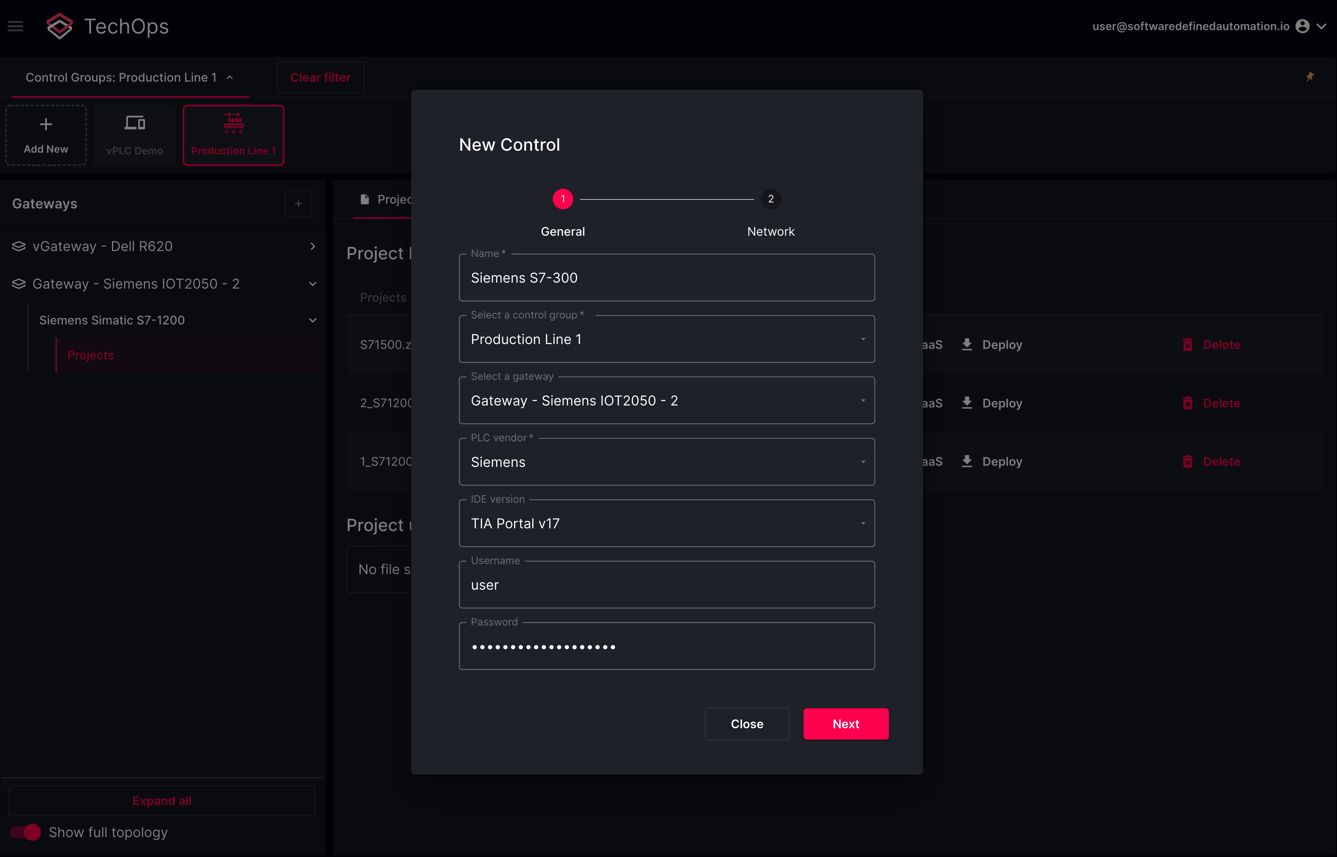
Task: Go to step 1 General in stepper
Action: pyautogui.click(x=562, y=199)
